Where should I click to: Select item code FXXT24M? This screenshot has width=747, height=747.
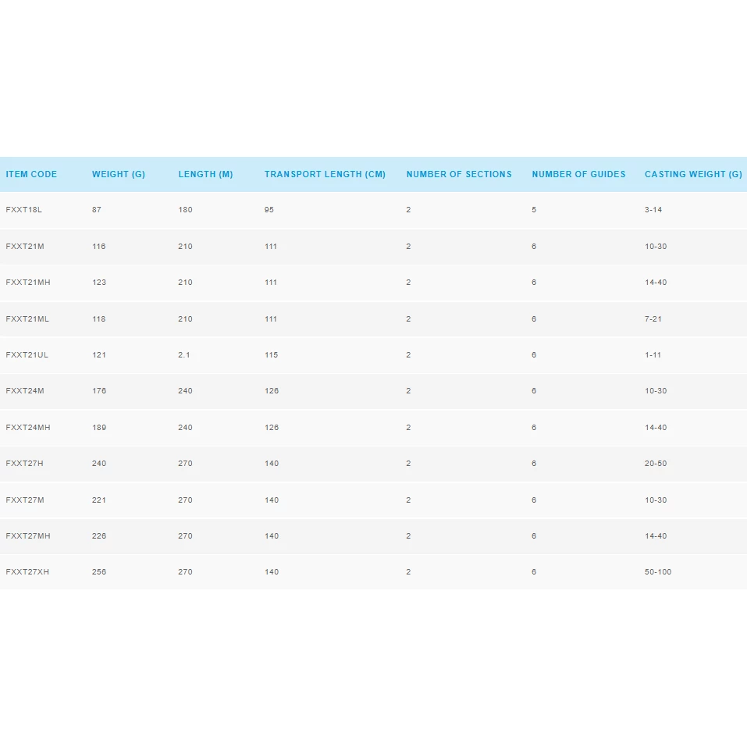(25, 391)
